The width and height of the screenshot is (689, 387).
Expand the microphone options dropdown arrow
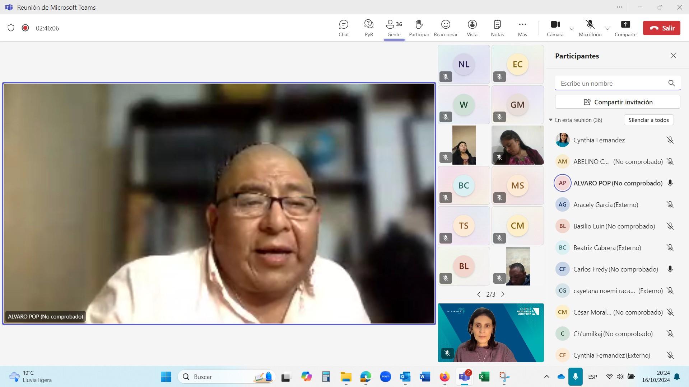tap(607, 29)
